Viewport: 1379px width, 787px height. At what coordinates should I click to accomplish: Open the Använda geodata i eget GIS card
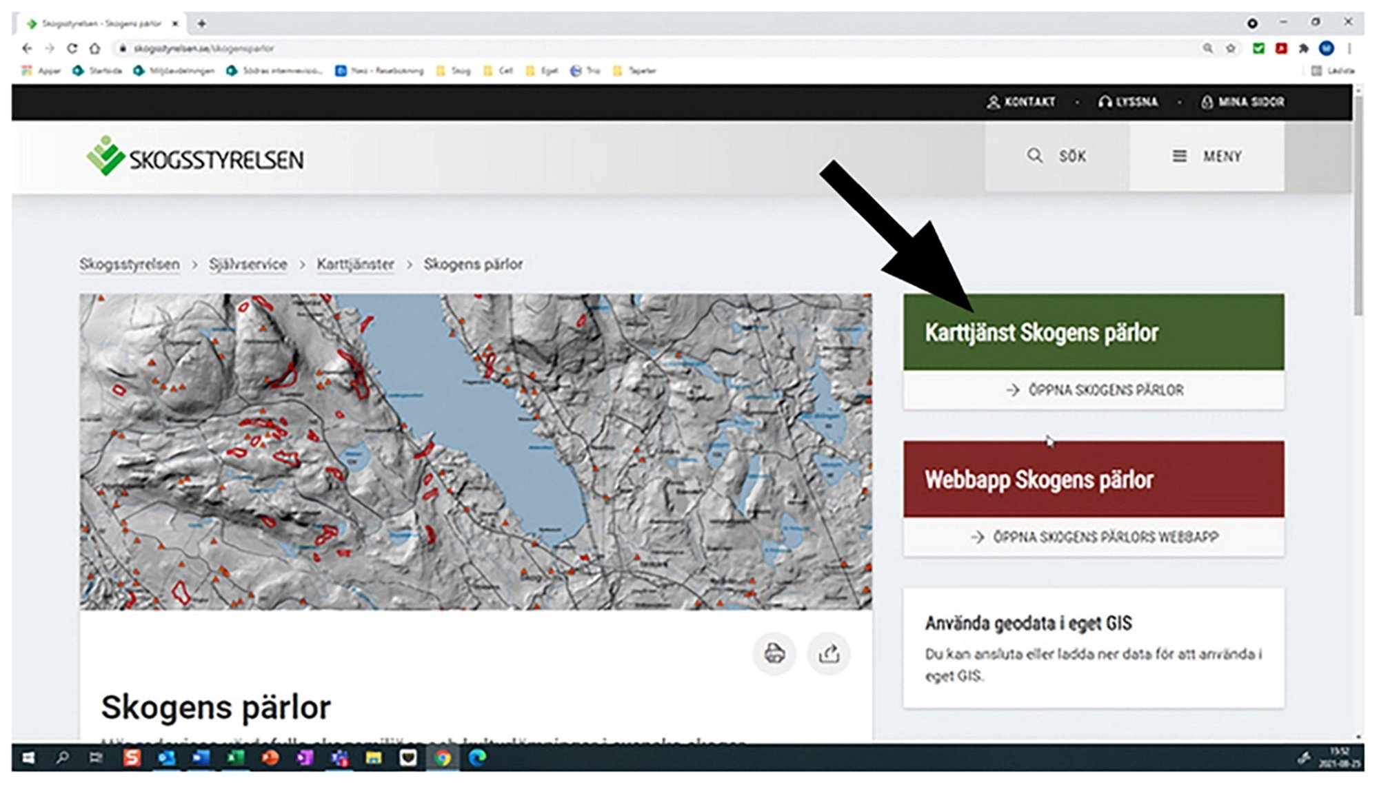(x=1094, y=648)
